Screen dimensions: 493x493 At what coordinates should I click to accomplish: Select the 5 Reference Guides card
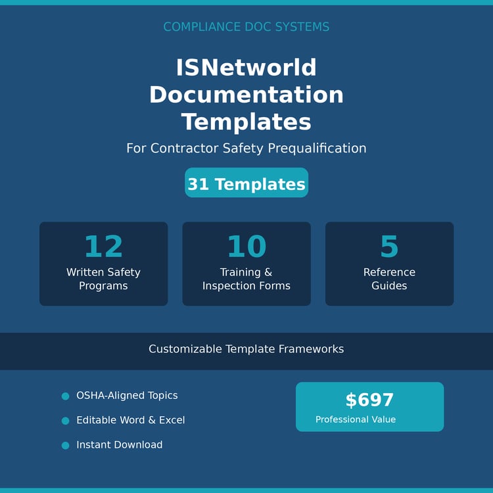(x=389, y=264)
